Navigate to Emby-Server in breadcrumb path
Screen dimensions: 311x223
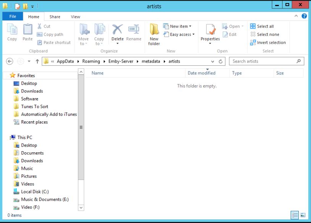[x=121, y=61]
